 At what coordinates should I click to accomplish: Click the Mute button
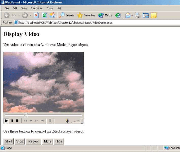(48, 141)
